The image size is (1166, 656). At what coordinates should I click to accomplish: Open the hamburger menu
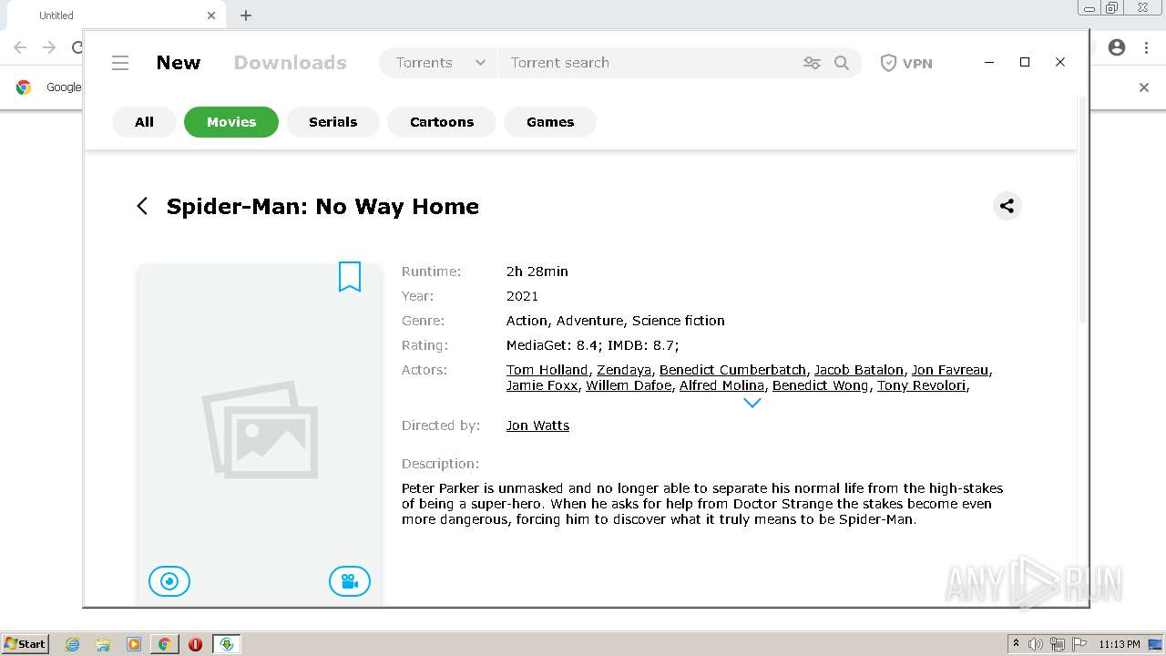120,63
